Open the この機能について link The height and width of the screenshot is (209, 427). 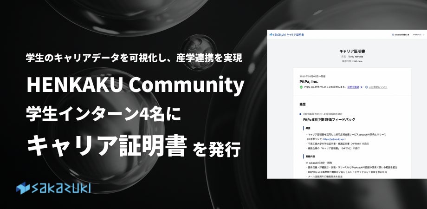pyautogui.click(x=378, y=87)
